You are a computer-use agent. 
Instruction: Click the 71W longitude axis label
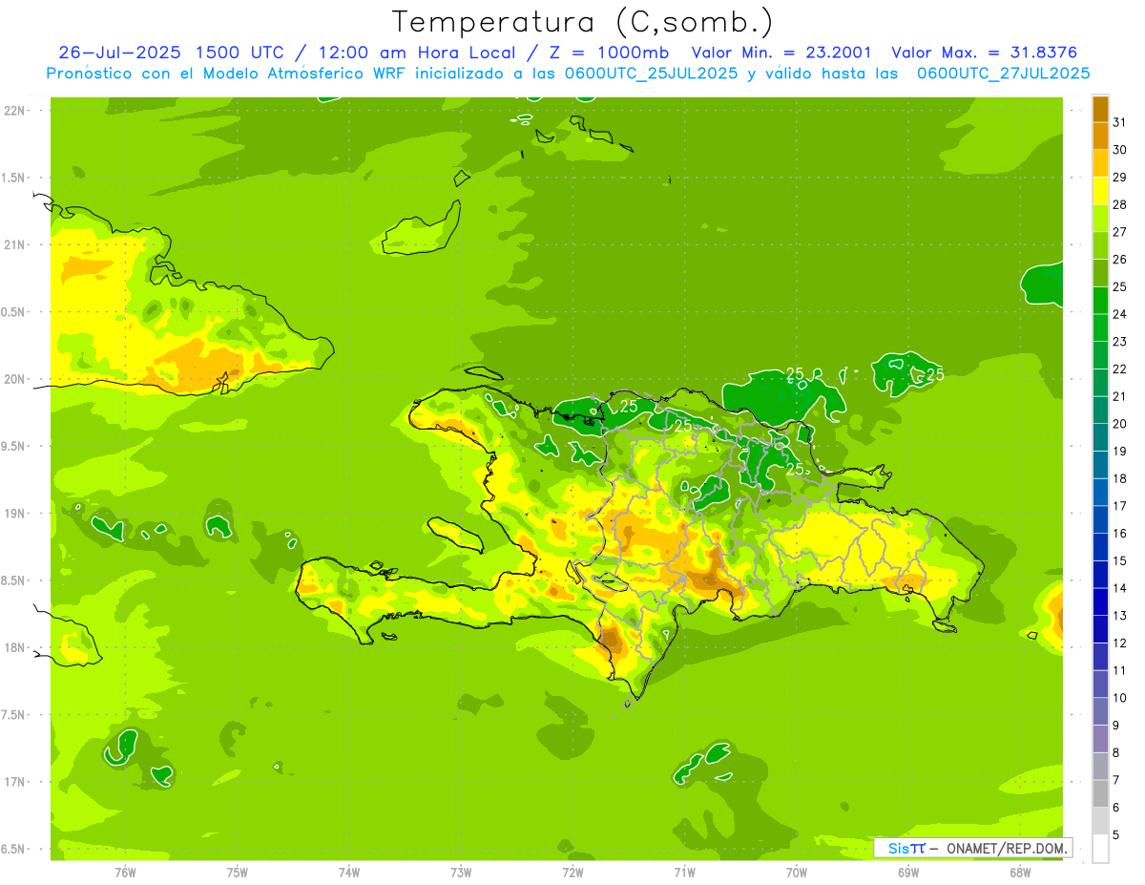point(684,873)
